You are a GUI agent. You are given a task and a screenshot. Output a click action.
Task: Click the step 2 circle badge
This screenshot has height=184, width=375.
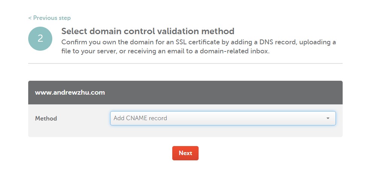[x=40, y=39]
